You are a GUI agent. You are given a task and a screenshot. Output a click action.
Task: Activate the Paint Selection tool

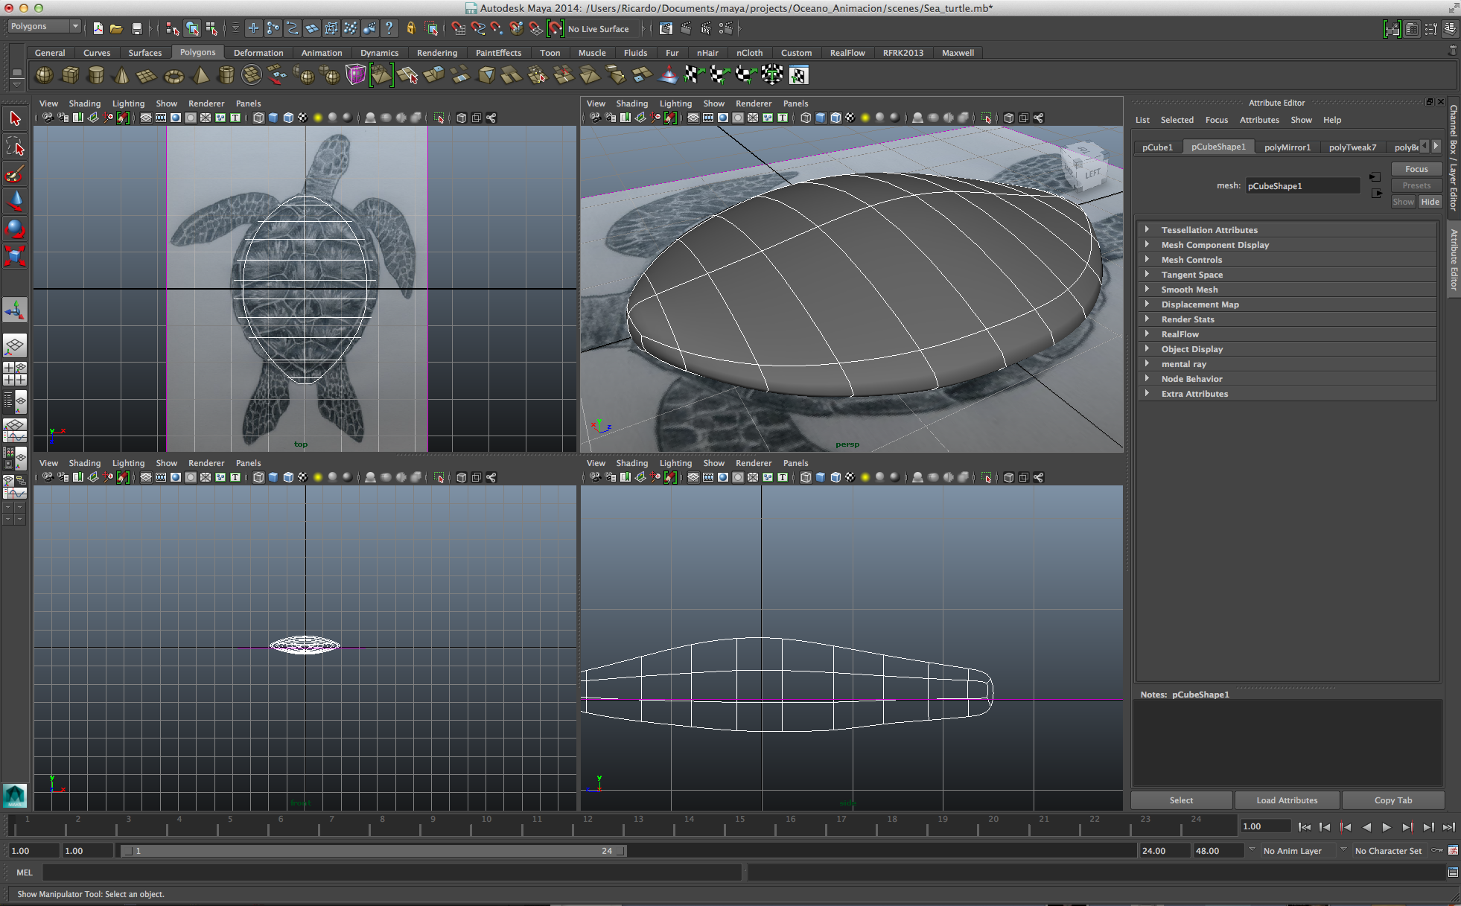coord(15,175)
